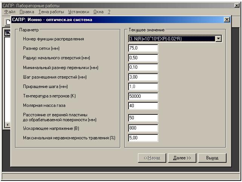Click the Шаг размещения отверстий (мм) label
The width and height of the screenshot is (242, 182).
[55, 77]
